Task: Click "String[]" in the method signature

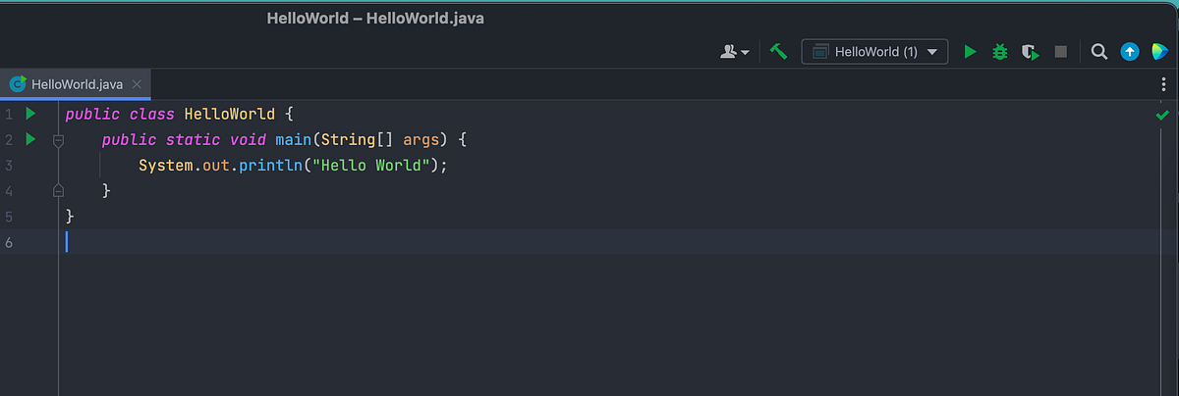Action: tap(359, 140)
